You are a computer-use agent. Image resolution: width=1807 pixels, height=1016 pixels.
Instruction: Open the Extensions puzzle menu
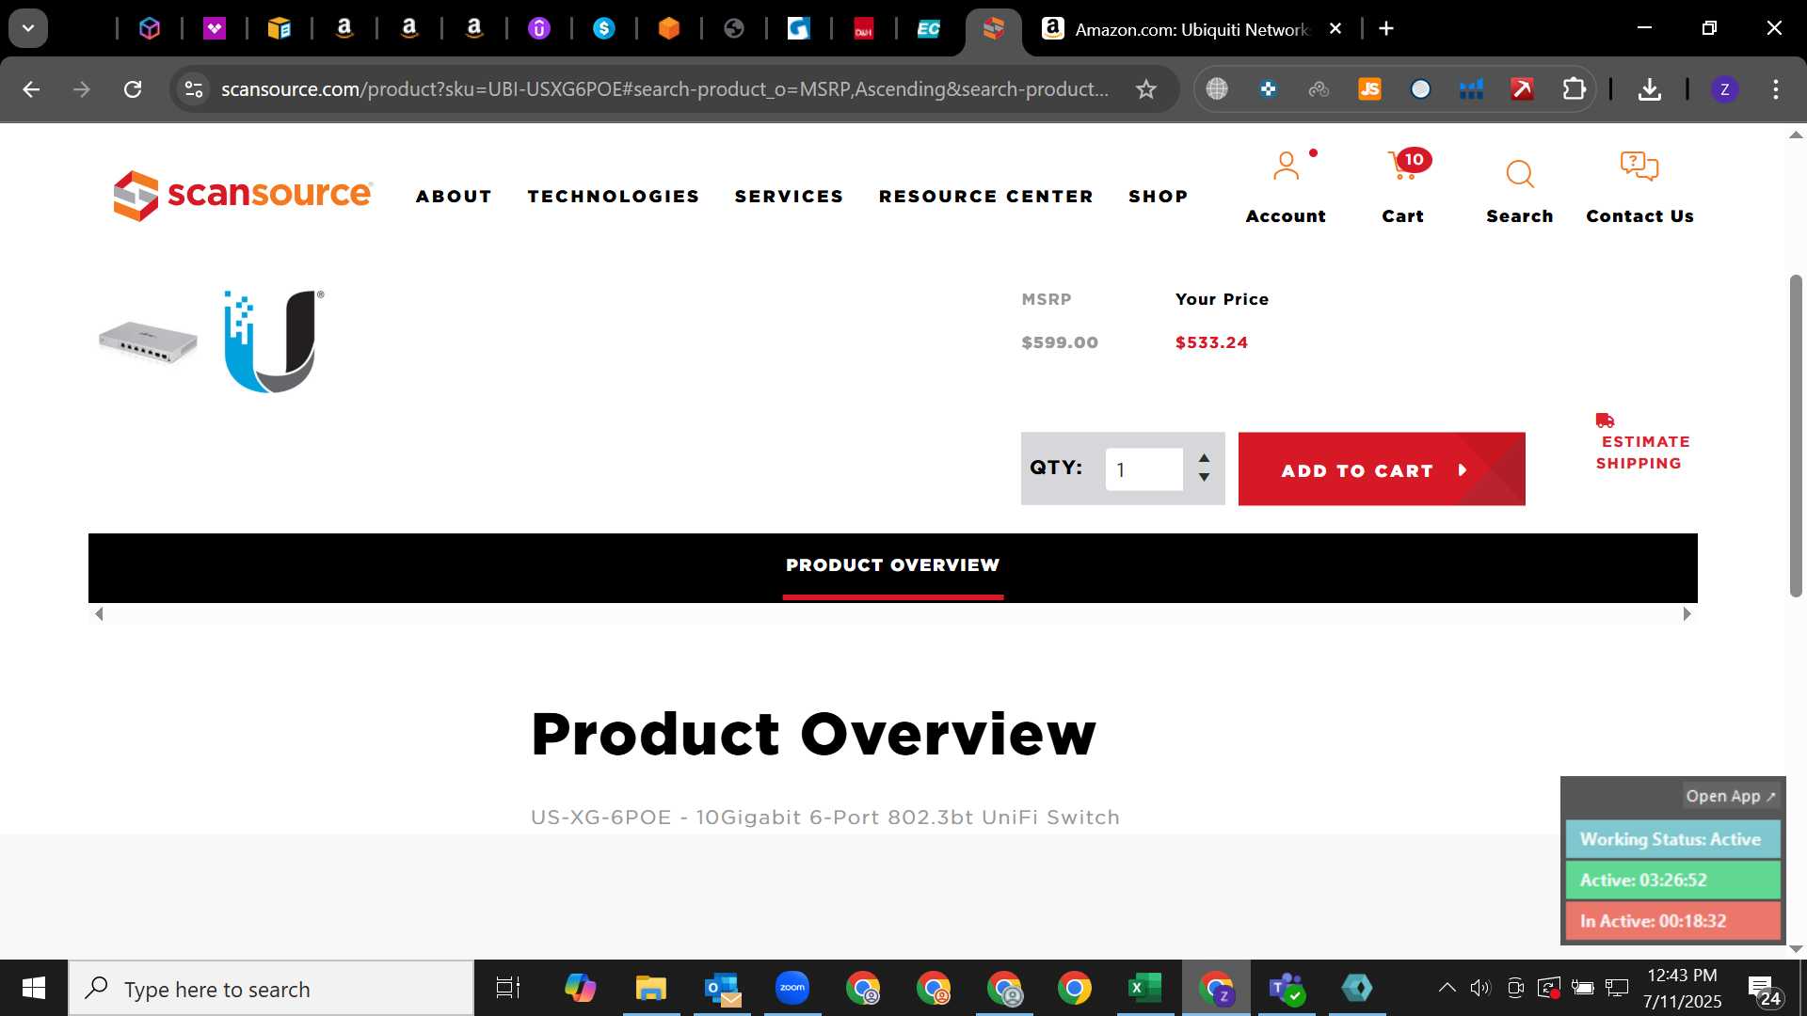(1574, 89)
